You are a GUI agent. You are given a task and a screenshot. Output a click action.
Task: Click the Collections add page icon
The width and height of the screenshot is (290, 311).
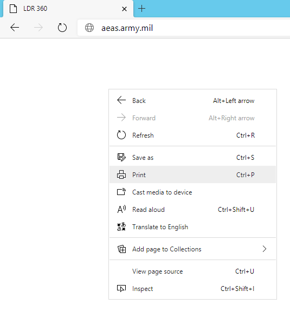point(121,249)
